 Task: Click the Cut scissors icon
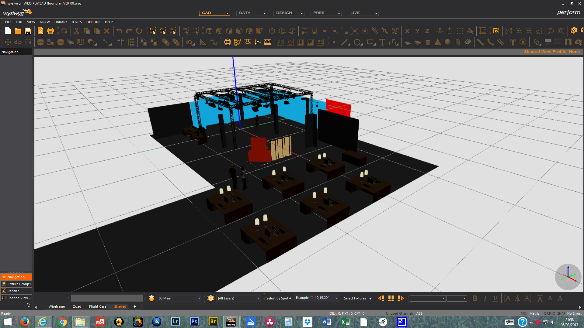point(77,31)
